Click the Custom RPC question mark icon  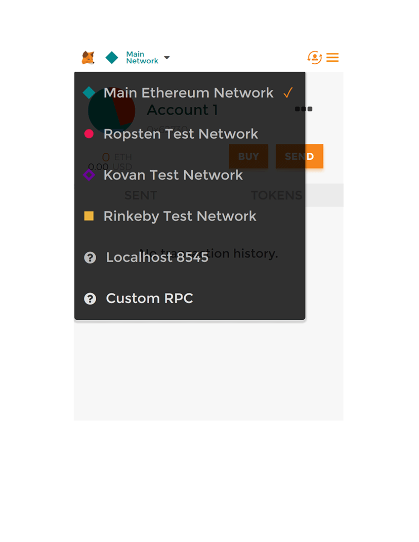point(90,299)
